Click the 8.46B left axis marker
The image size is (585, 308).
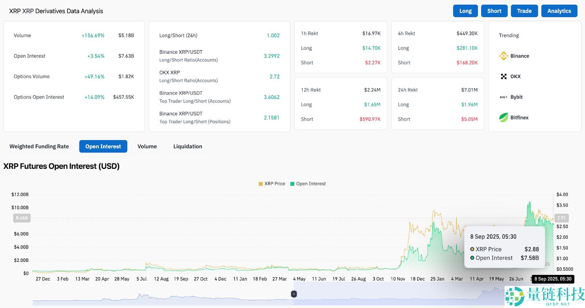click(x=22, y=218)
